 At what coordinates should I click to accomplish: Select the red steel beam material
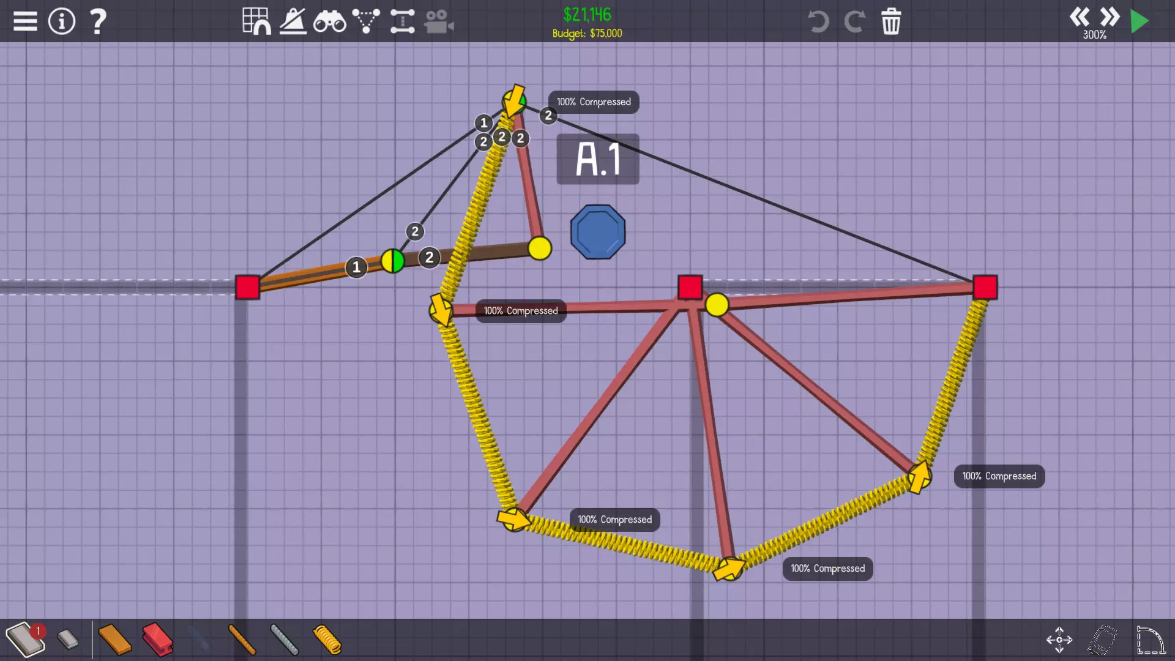157,640
